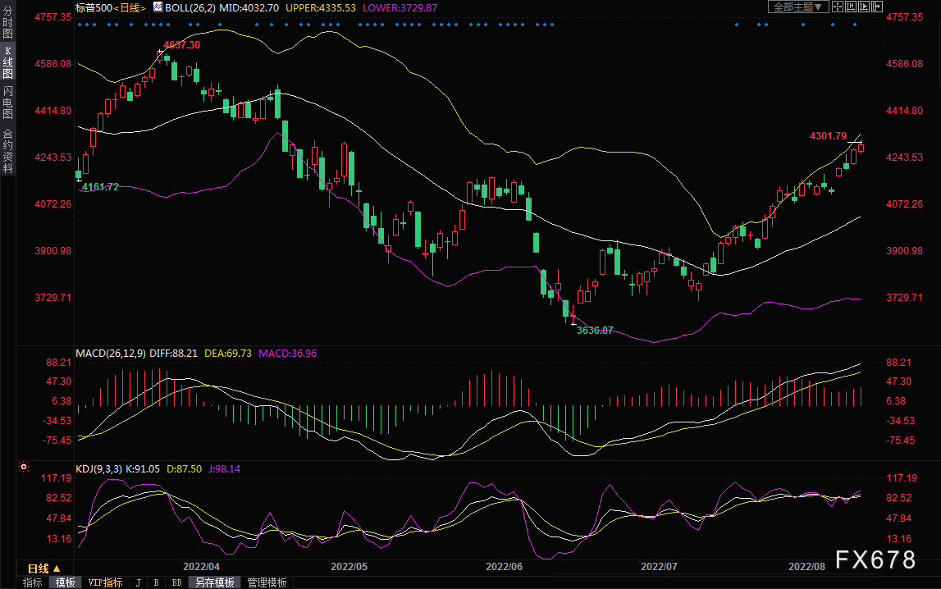The width and height of the screenshot is (941, 589).
Task: Click the right axis 3729.71 price level
Action: 904,298
